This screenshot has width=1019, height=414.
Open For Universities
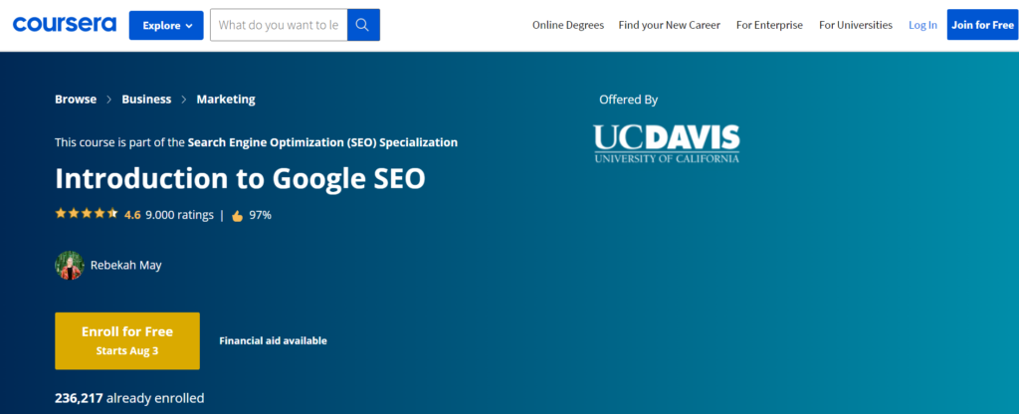point(855,25)
